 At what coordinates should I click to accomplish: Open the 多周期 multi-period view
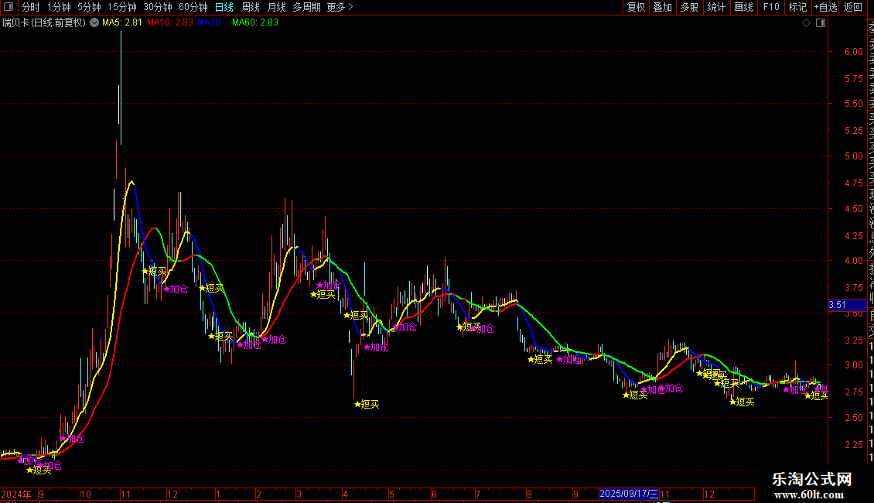[x=306, y=7]
